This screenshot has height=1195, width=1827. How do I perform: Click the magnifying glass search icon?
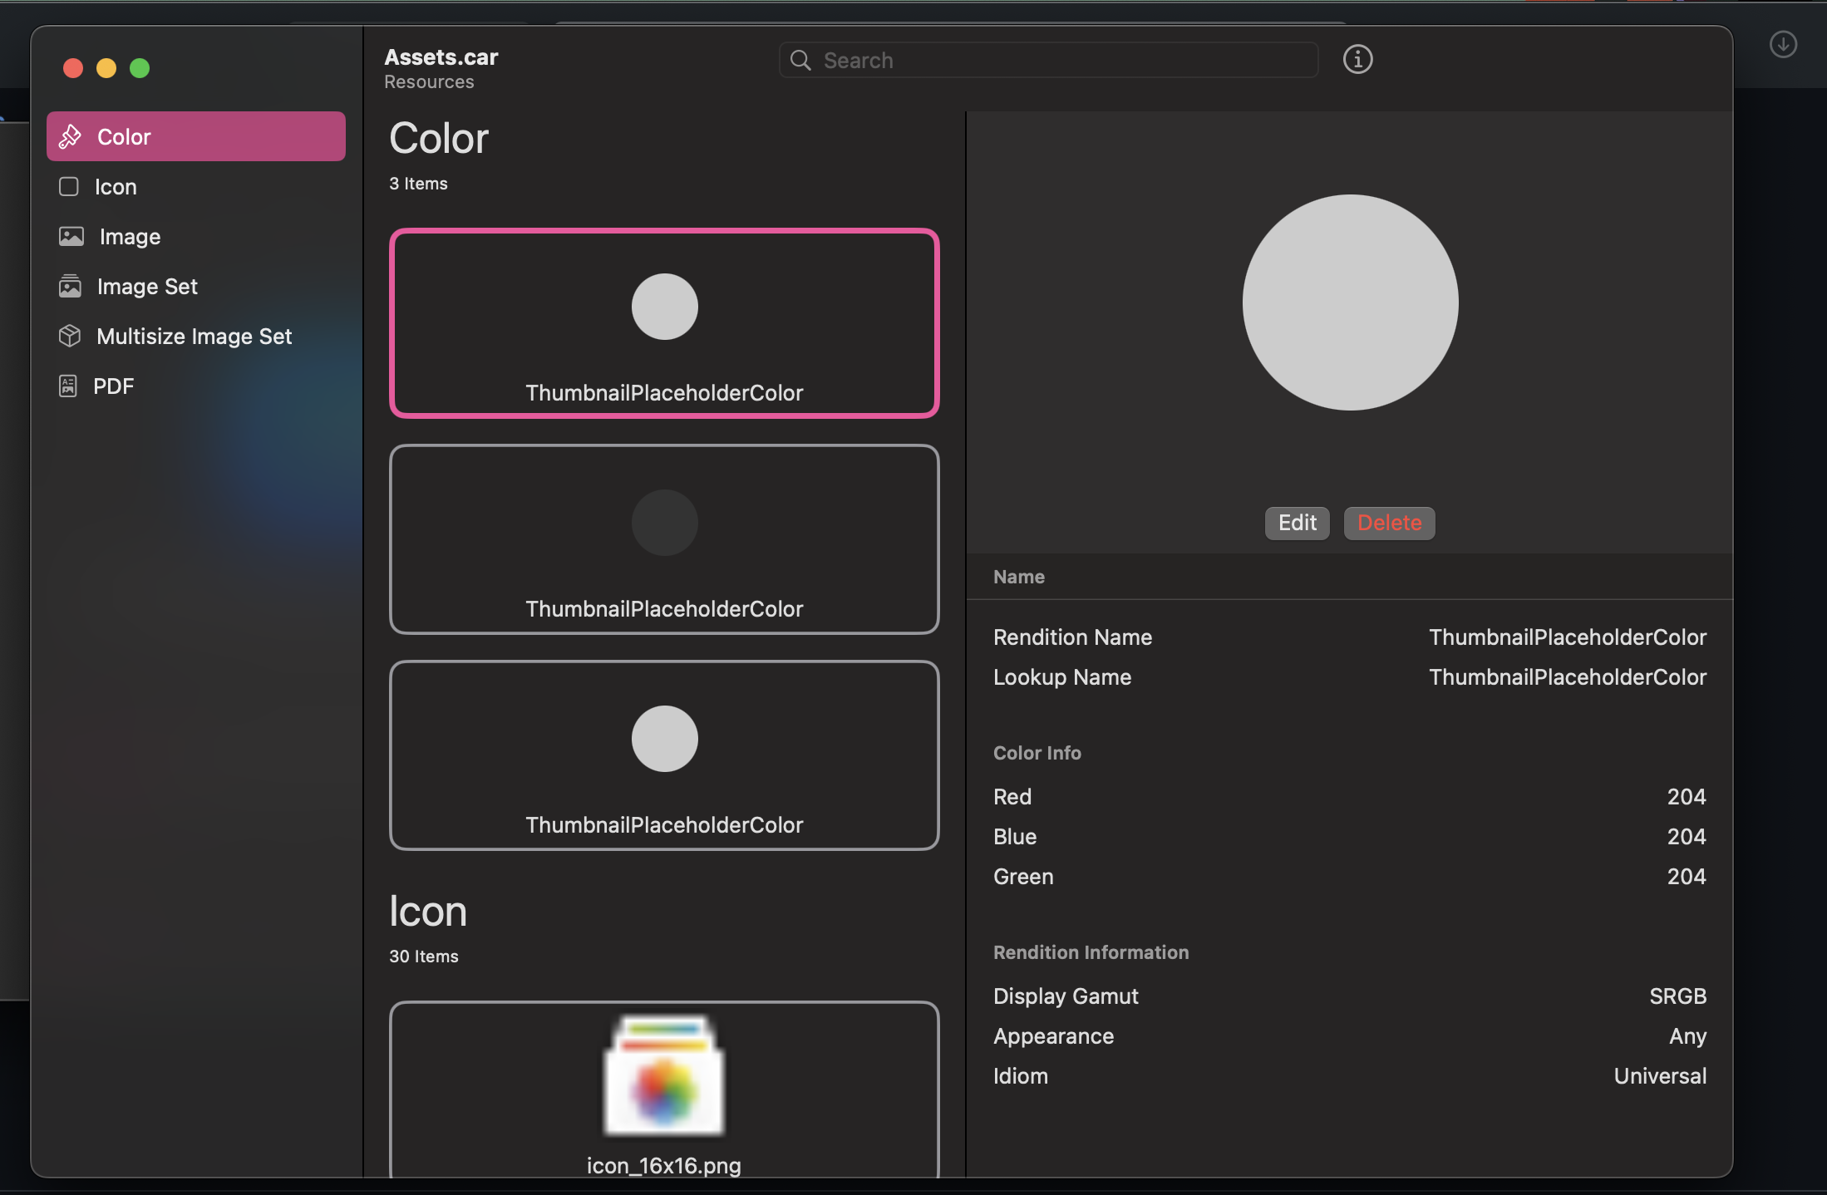pyautogui.click(x=800, y=60)
